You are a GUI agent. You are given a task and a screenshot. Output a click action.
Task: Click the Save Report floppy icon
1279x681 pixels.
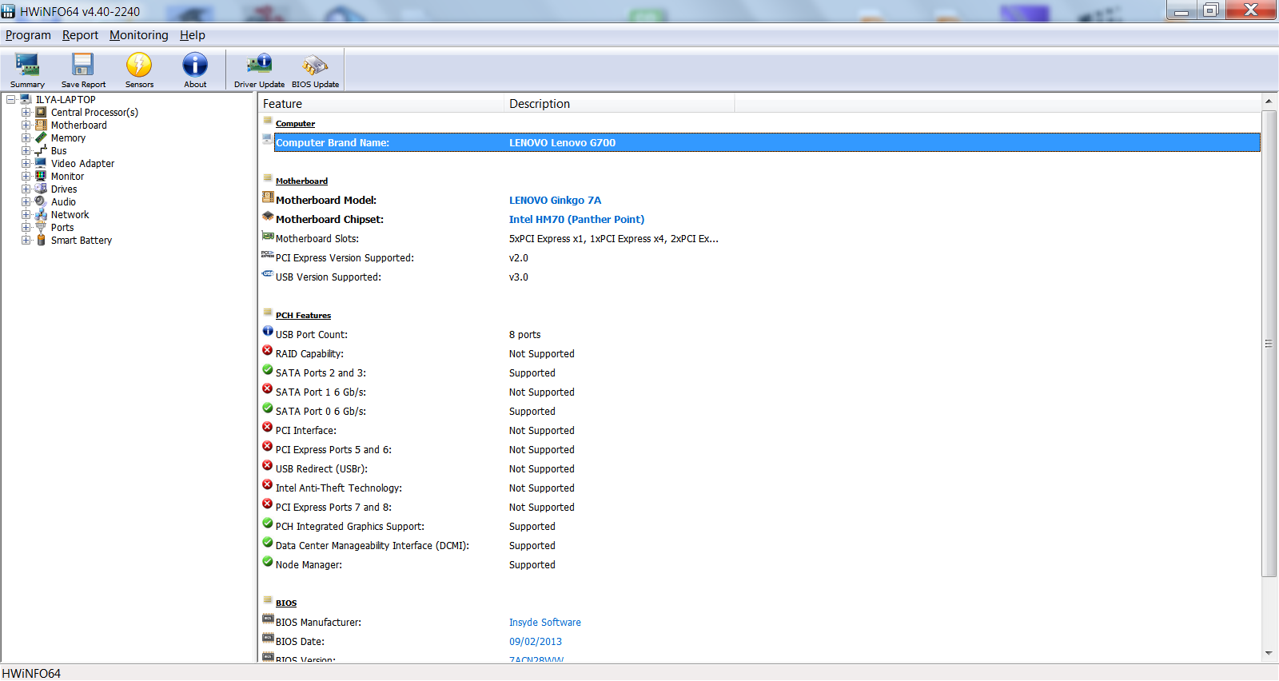click(83, 70)
